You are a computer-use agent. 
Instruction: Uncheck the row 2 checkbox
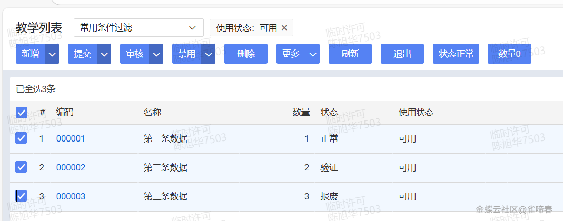[x=22, y=167]
